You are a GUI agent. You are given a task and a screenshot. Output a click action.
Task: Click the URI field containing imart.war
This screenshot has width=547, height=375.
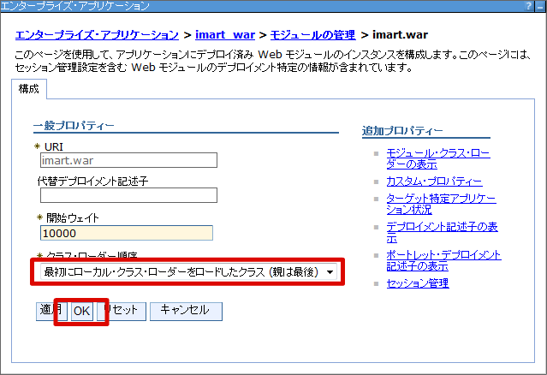click(128, 160)
